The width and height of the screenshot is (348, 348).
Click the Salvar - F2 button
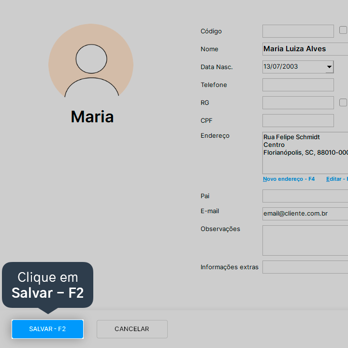click(47, 329)
